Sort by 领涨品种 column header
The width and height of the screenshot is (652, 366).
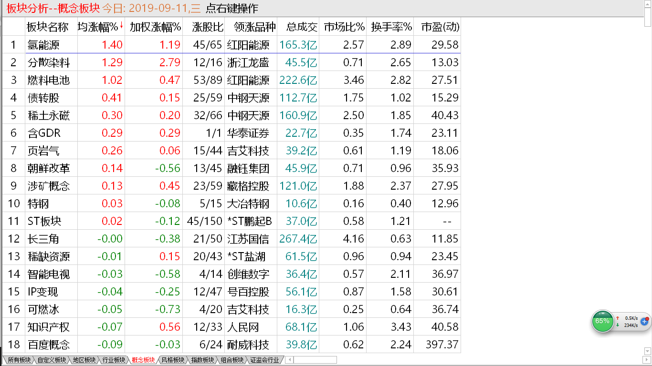[251, 27]
